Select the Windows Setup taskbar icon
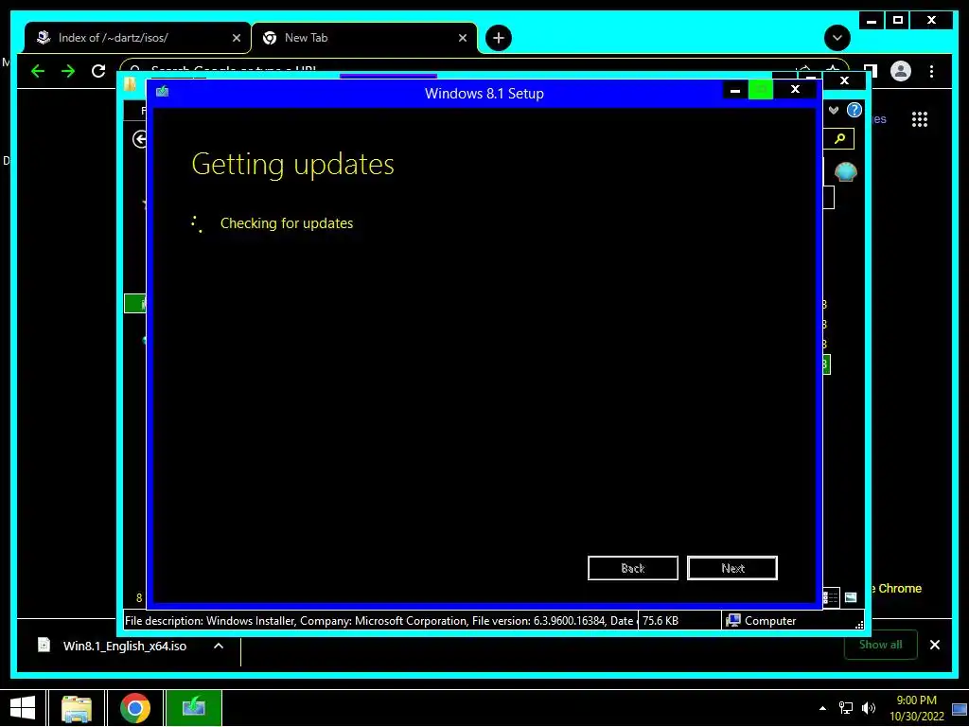This screenshot has height=727, width=969. coord(193,708)
